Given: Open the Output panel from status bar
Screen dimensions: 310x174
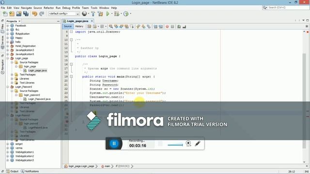Looking at the screenshot, I should tap(12, 171).
